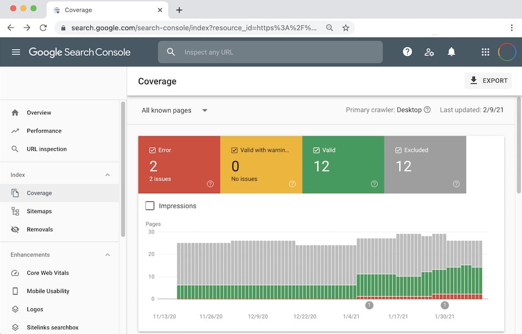Open the notifications bell
This screenshot has height=334, width=522.
tap(452, 52)
